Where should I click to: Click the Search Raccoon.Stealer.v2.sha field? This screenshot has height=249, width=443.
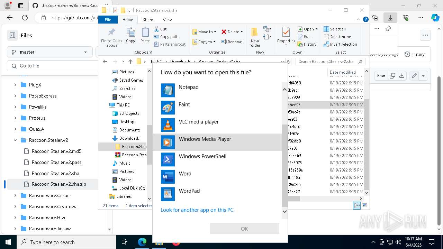tap(330, 62)
